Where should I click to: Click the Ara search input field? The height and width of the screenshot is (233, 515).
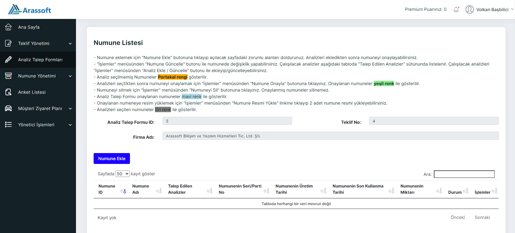(464, 174)
